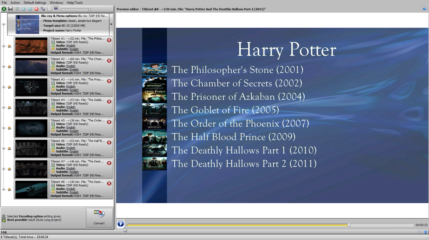Remove Titleset #7 with its red X

pyautogui.click(x=109, y=163)
